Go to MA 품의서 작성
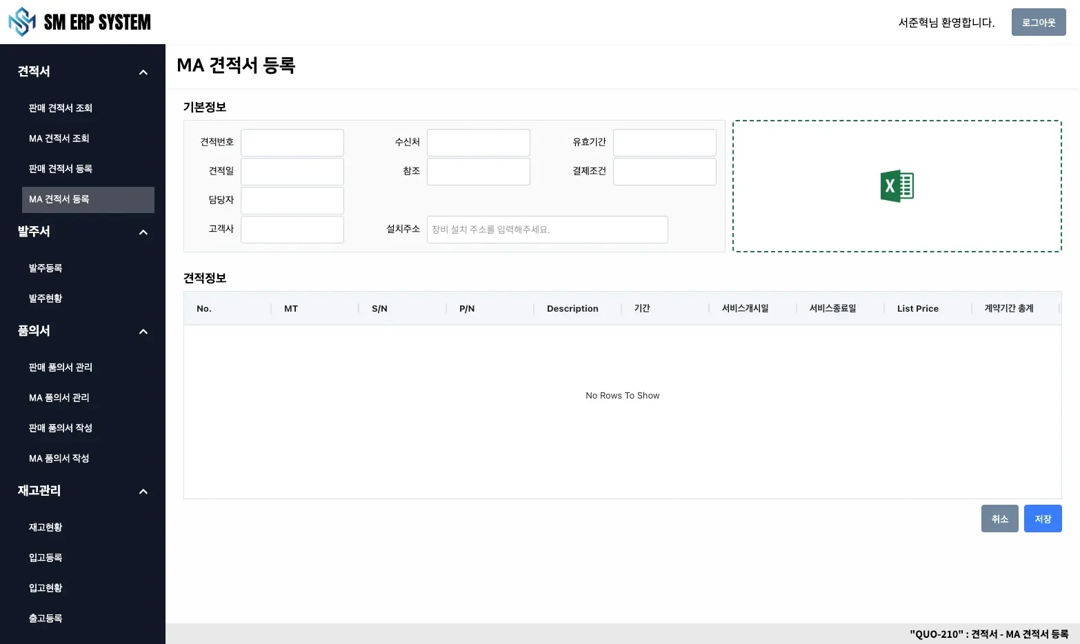 pos(88,459)
